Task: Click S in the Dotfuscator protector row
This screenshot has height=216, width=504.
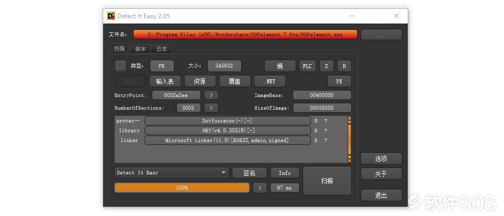Action: pos(316,121)
